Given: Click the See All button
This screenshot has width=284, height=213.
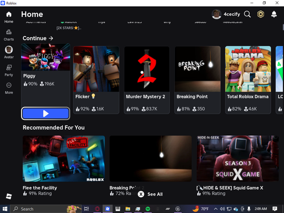Looking at the screenshot, I should 155,194.
